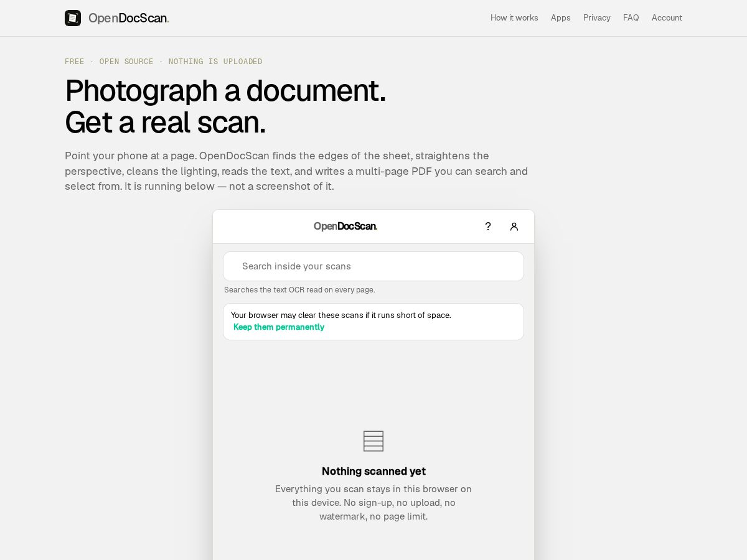The width and height of the screenshot is (747, 560).
Task: Click 'Searches the text OCR read' hint
Action: (299, 290)
